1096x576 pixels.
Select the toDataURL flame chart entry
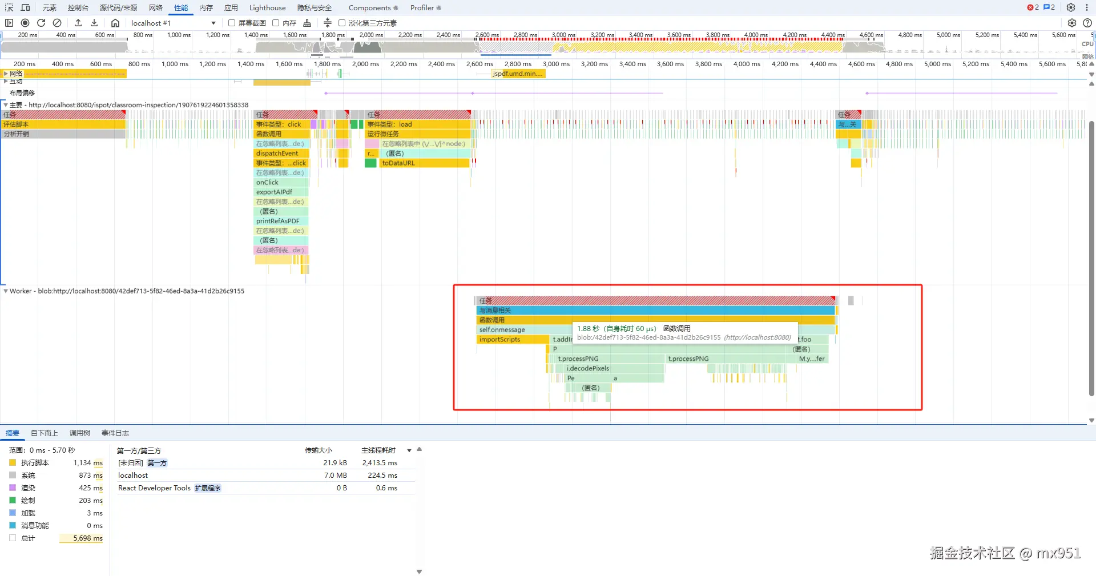pos(425,163)
